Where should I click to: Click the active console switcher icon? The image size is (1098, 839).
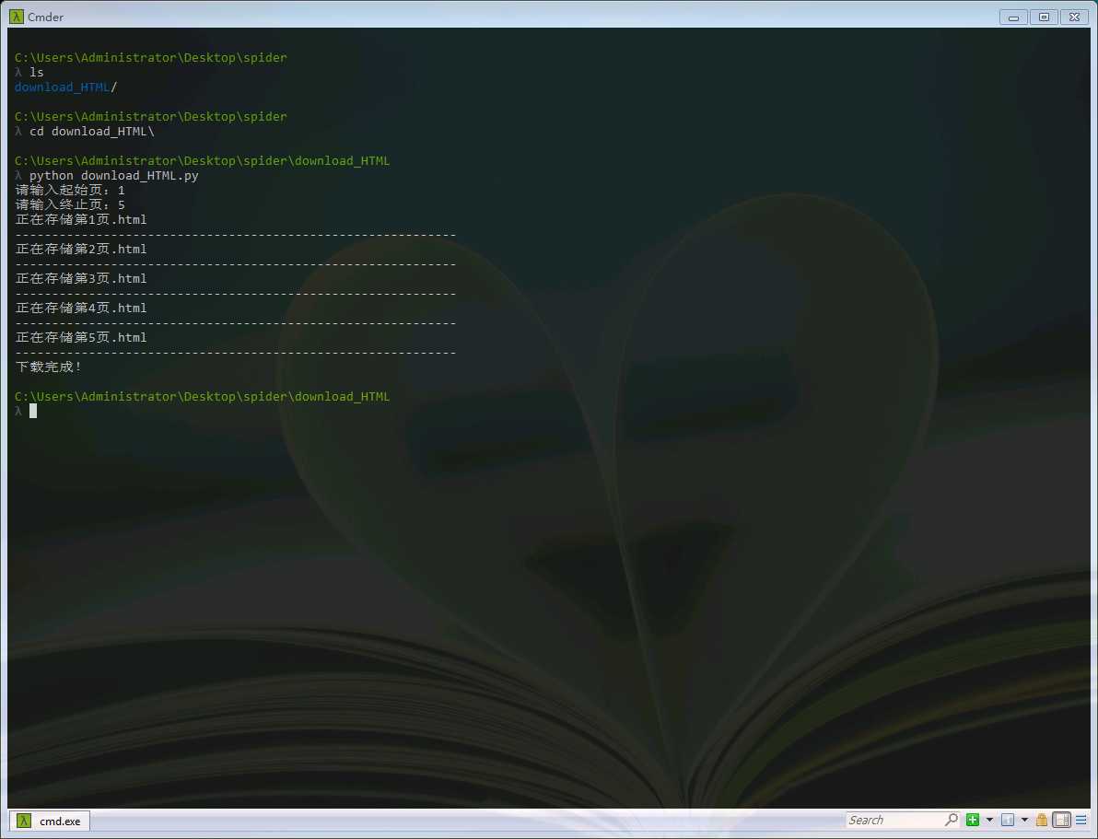click(x=1008, y=820)
